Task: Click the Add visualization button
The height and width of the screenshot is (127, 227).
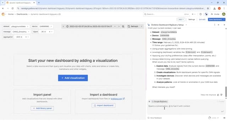Action: (73, 78)
